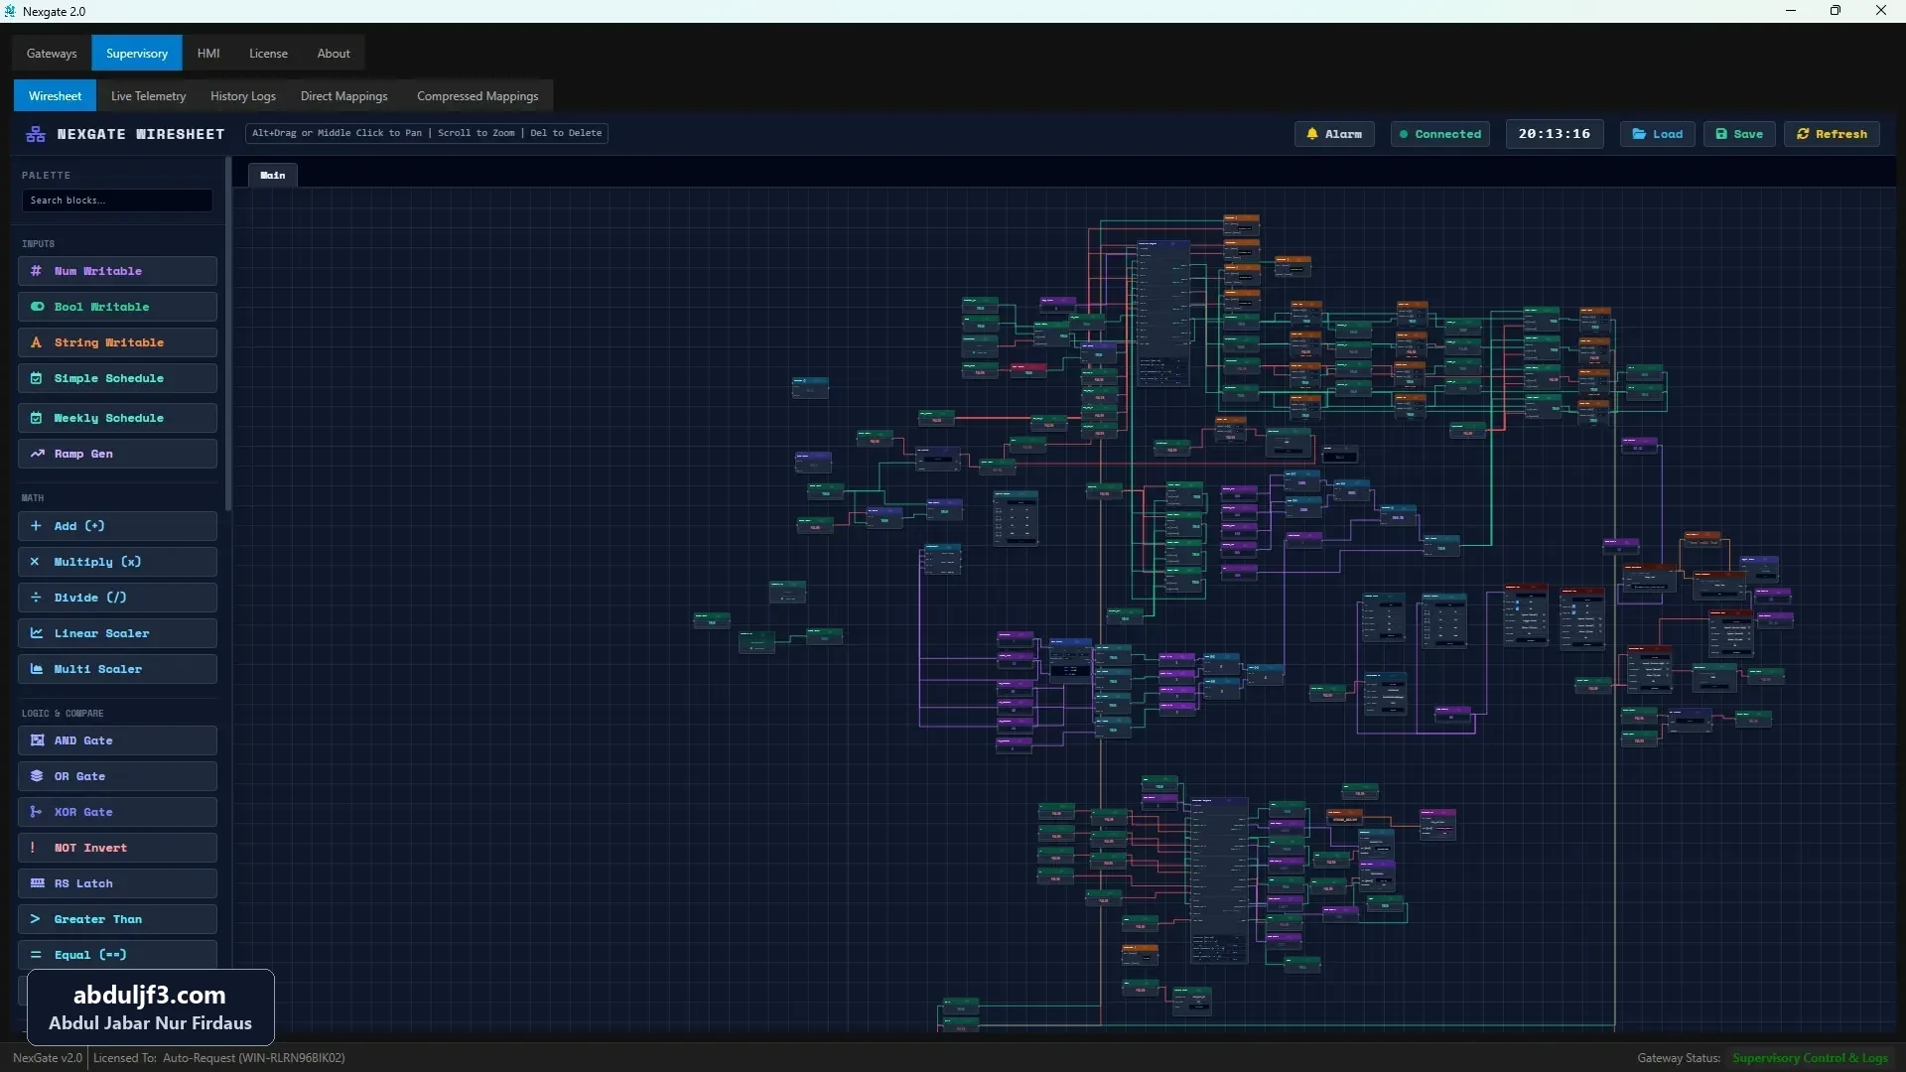Screen dimensions: 1906x1072
Task: Switch to the HMI tab
Action: coord(208,54)
